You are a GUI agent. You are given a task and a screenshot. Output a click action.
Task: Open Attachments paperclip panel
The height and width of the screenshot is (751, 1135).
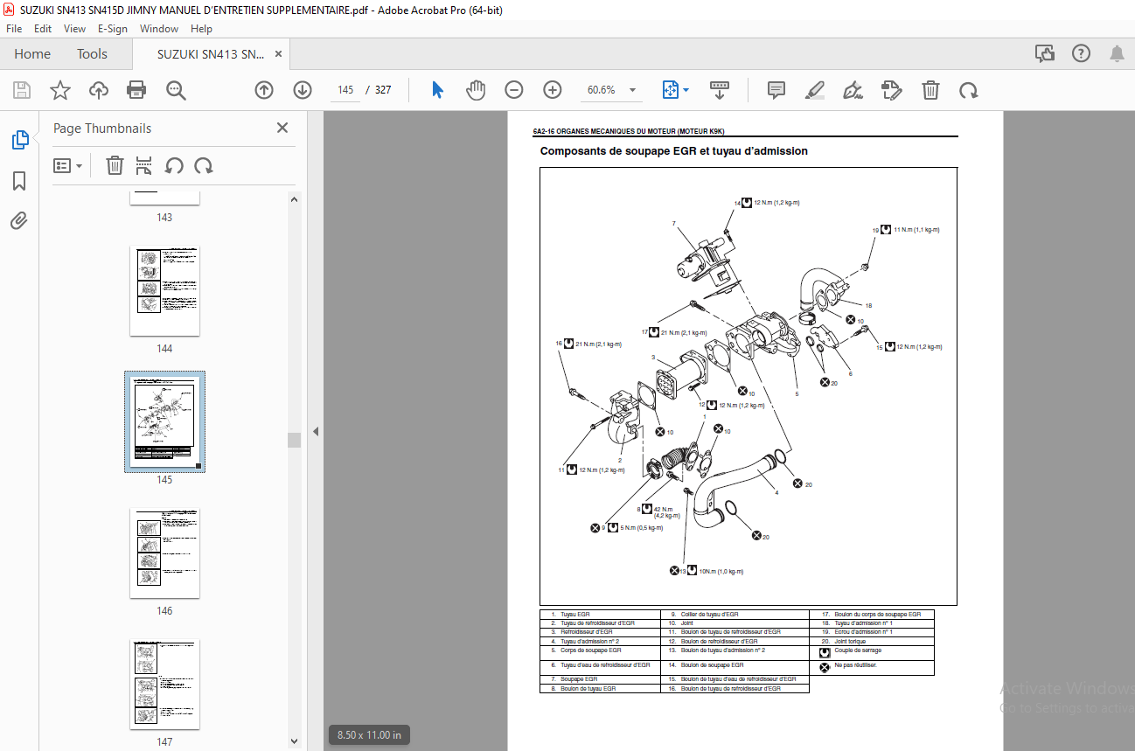(19, 220)
